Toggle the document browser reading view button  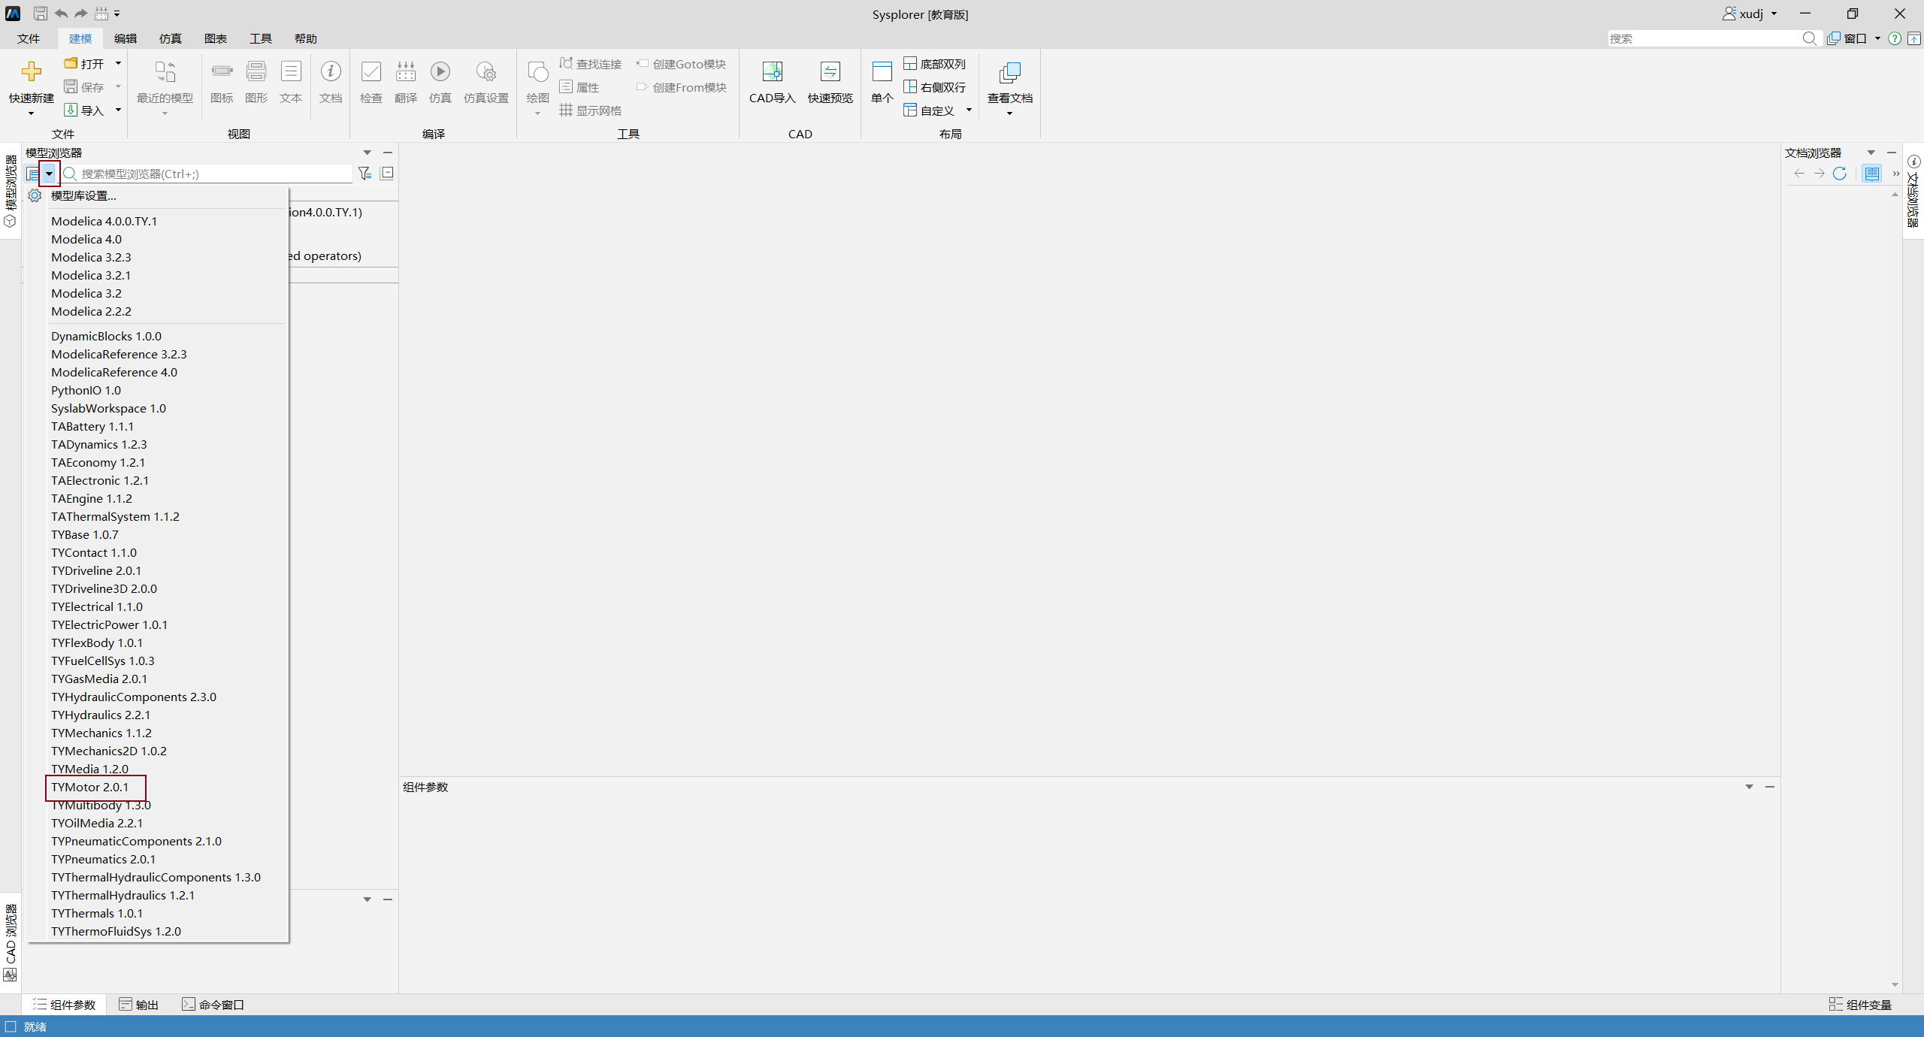pyautogui.click(x=1872, y=174)
